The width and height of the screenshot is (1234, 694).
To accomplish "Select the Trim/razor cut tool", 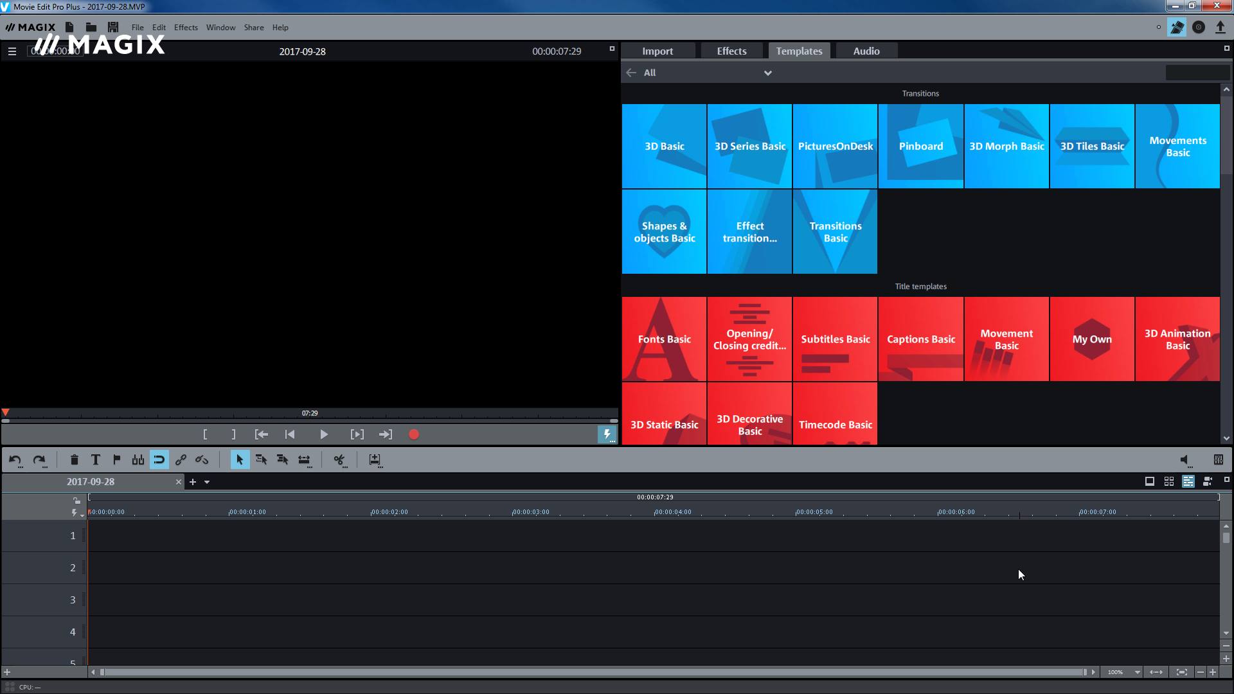I will coord(339,459).
